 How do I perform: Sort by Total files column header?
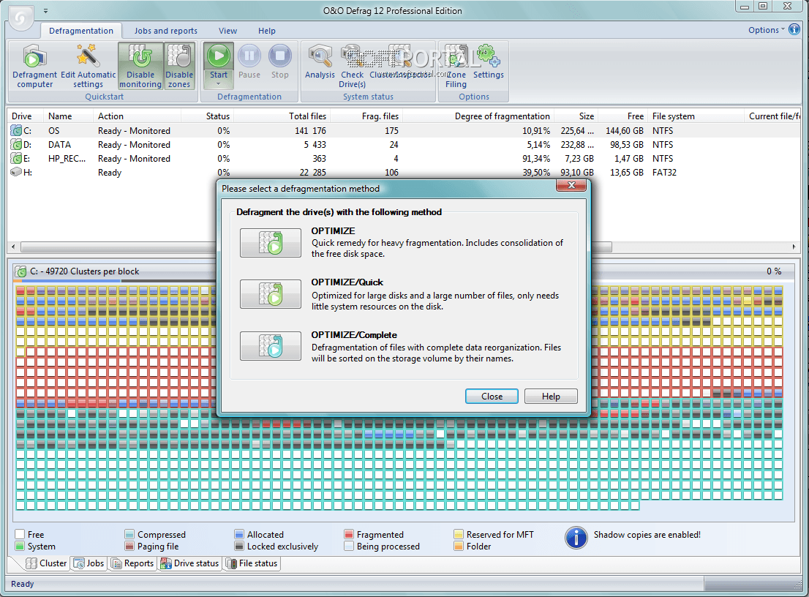coord(282,116)
